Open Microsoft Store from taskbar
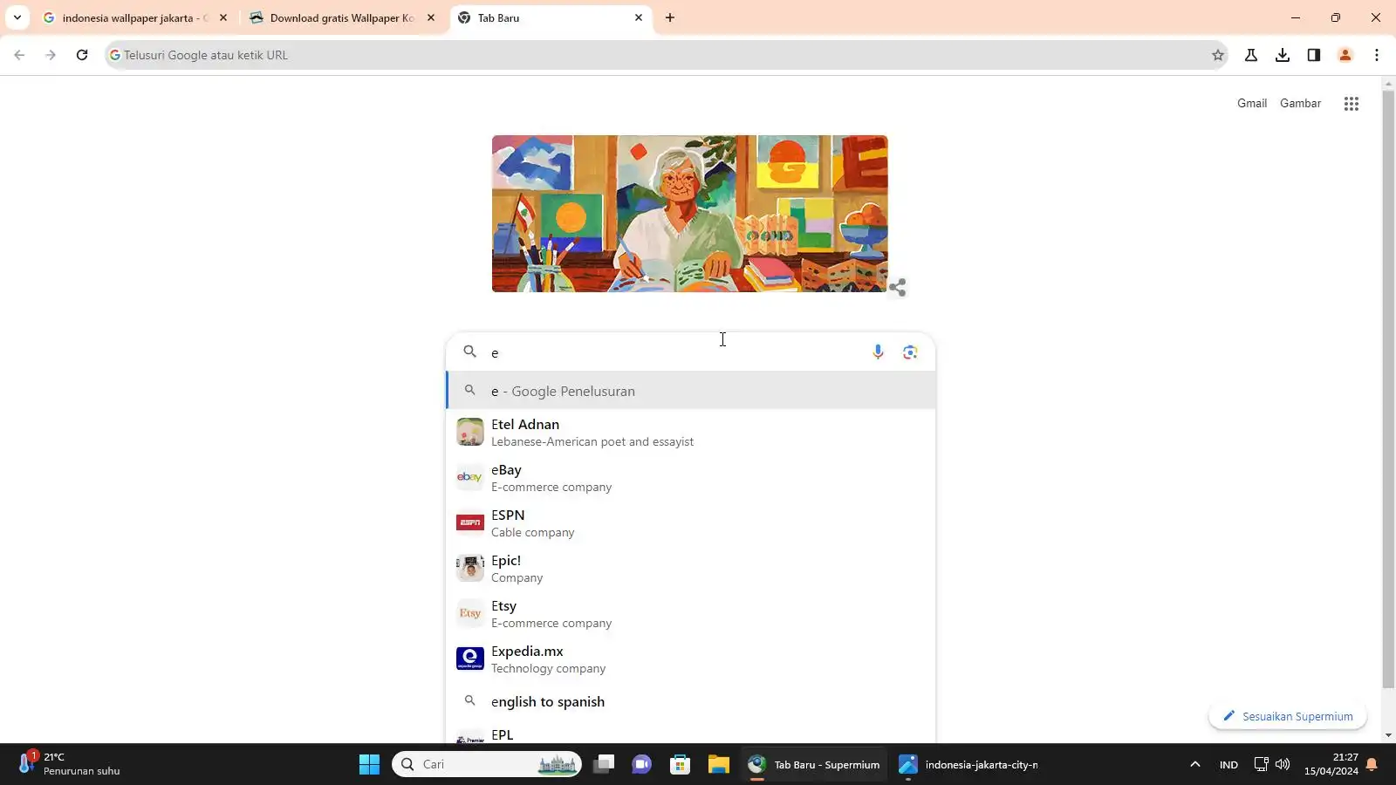1396x785 pixels. pyautogui.click(x=681, y=764)
